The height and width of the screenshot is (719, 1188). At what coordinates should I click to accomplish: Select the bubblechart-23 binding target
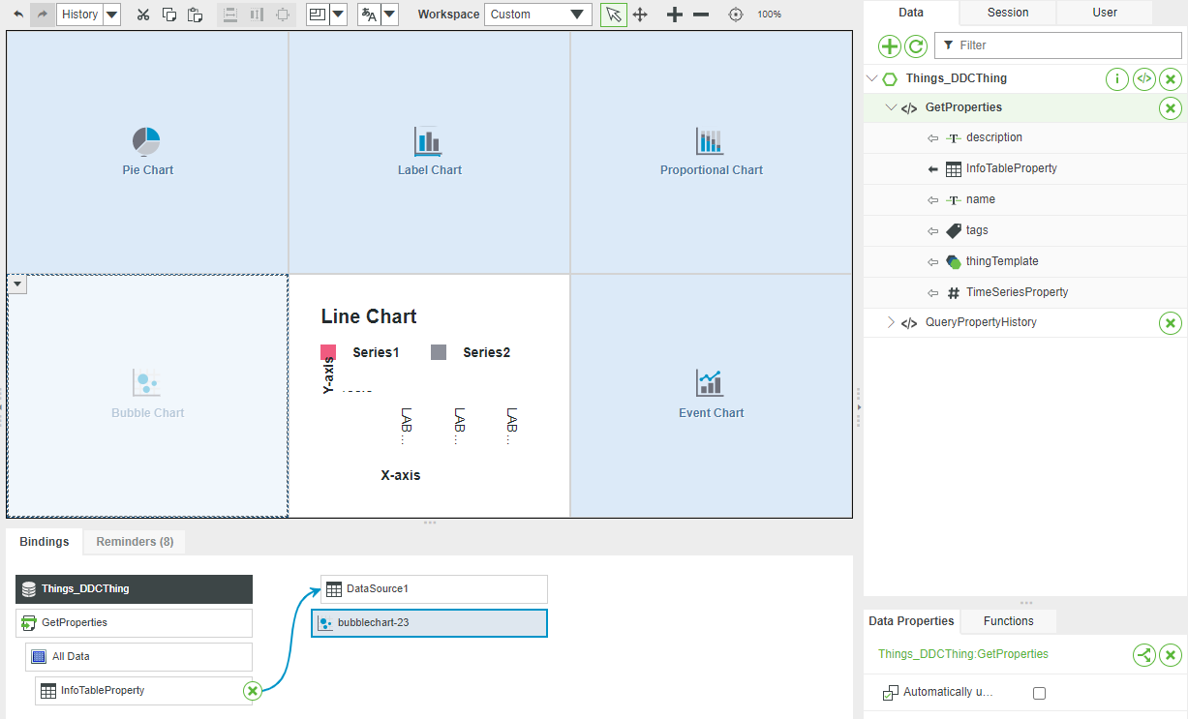point(429,623)
